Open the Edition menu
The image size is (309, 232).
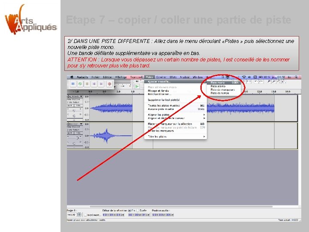[x=107, y=77]
